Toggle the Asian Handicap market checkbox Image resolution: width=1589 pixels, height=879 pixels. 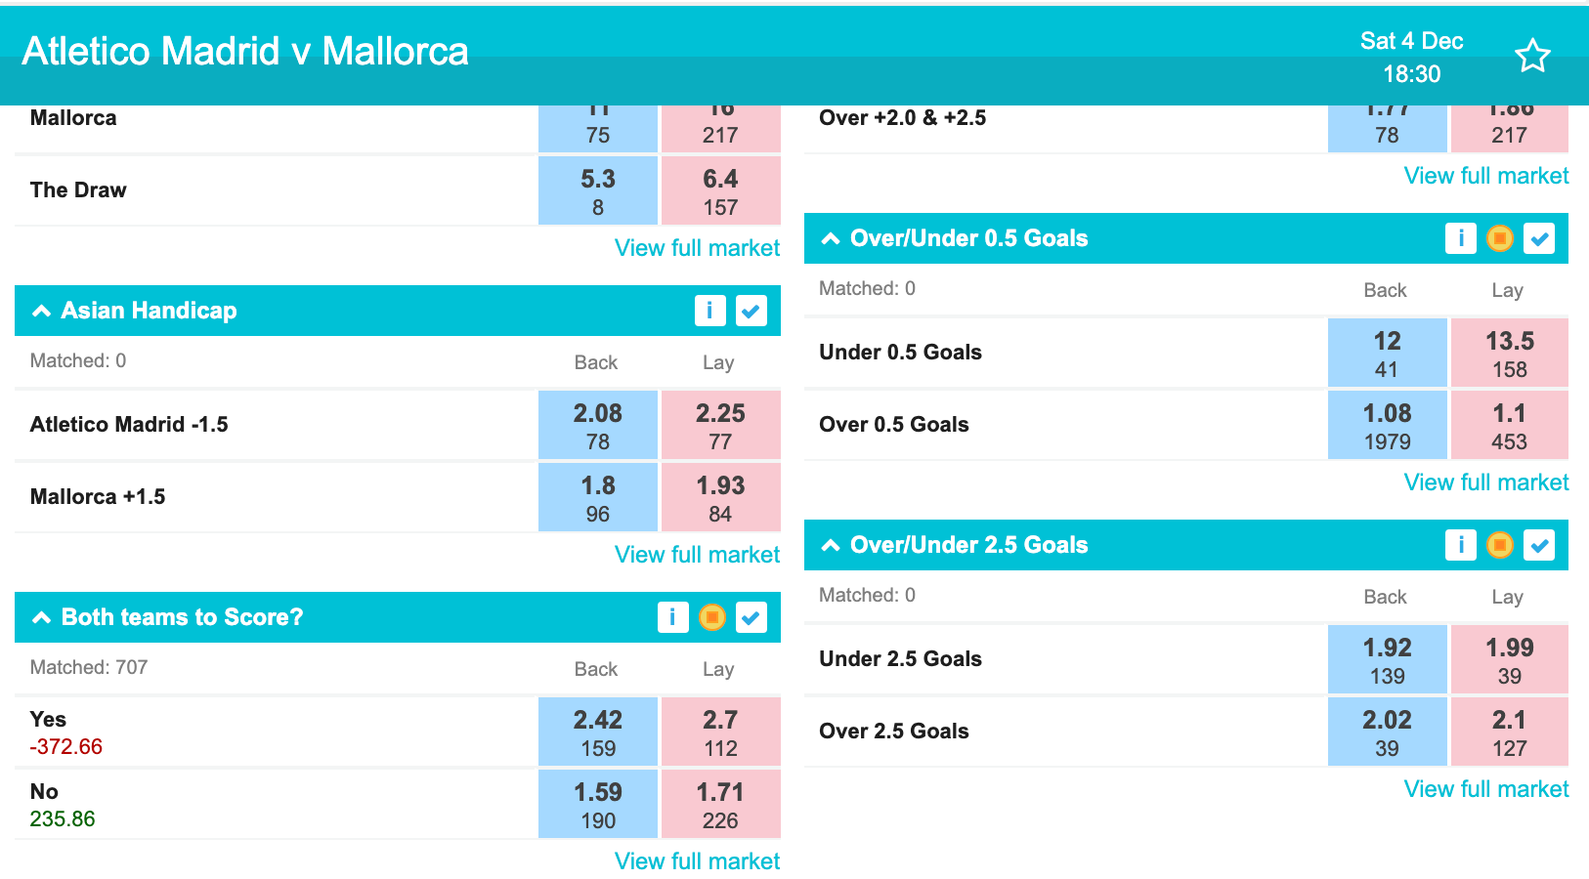click(x=752, y=311)
